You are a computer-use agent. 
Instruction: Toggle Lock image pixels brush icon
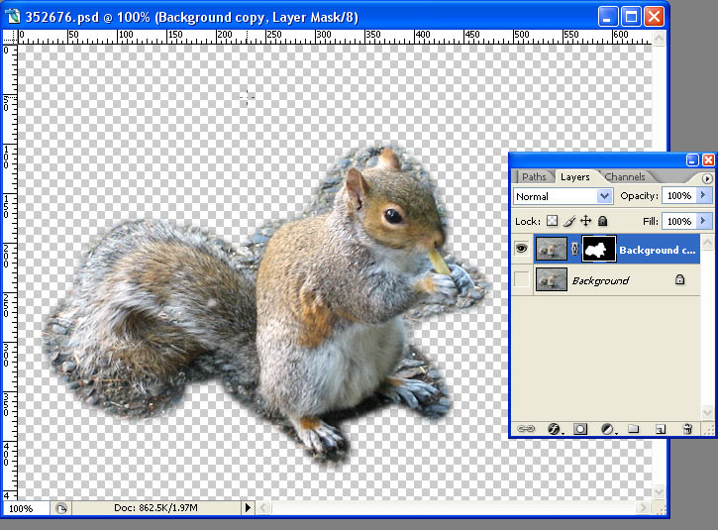click(568, 221)
